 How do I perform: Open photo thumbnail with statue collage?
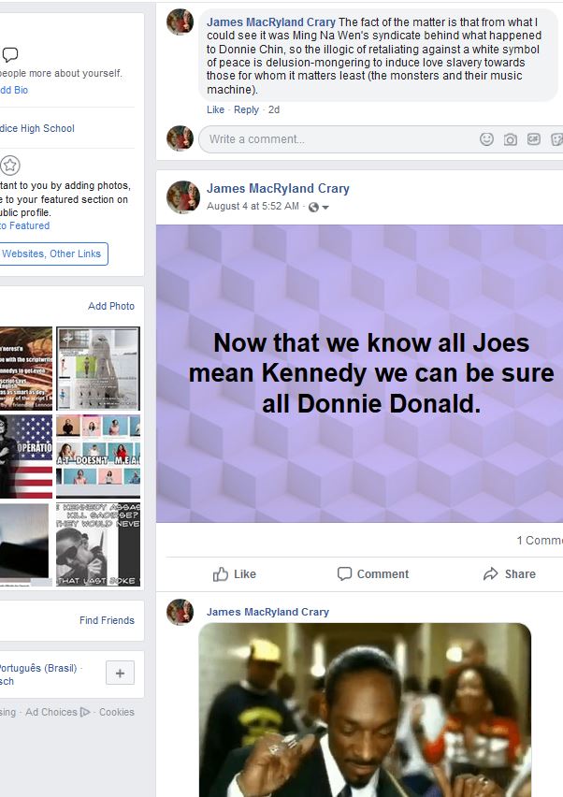(98, 369)
